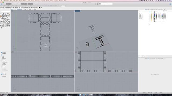The height and width of the screenshot is (96, 172).
Task: Open the Front viewport title menu
Action: coord(12,52)
